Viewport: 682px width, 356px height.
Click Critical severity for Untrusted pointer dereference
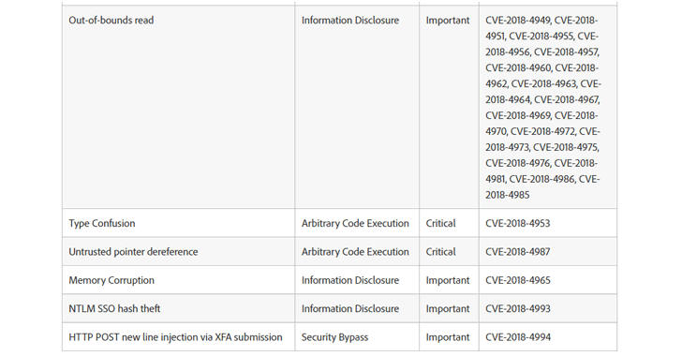pos(440,252)
